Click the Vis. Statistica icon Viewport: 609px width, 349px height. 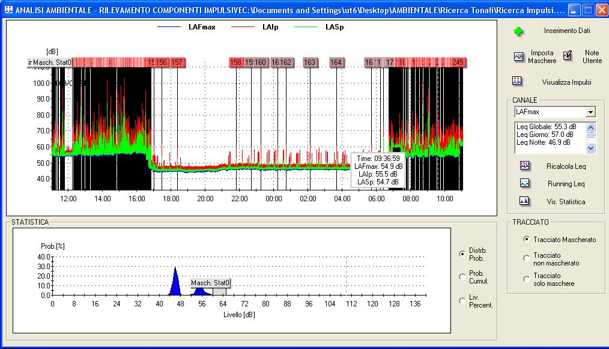(524, 201)
